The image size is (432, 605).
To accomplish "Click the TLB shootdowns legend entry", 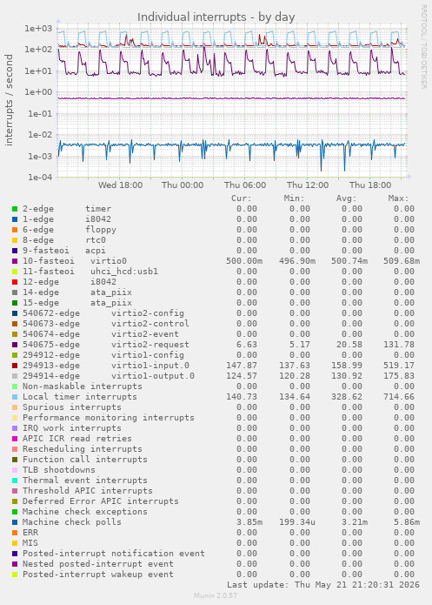I will click(x=58, y=470).
